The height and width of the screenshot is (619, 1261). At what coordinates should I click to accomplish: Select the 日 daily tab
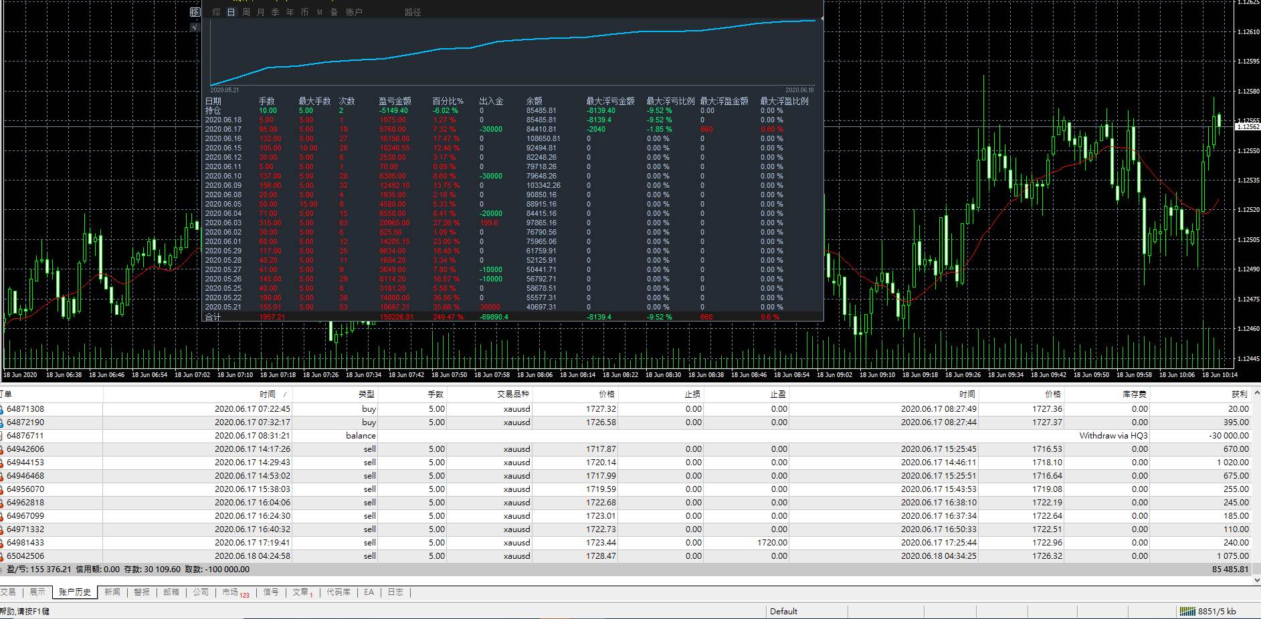coord(231,12)
